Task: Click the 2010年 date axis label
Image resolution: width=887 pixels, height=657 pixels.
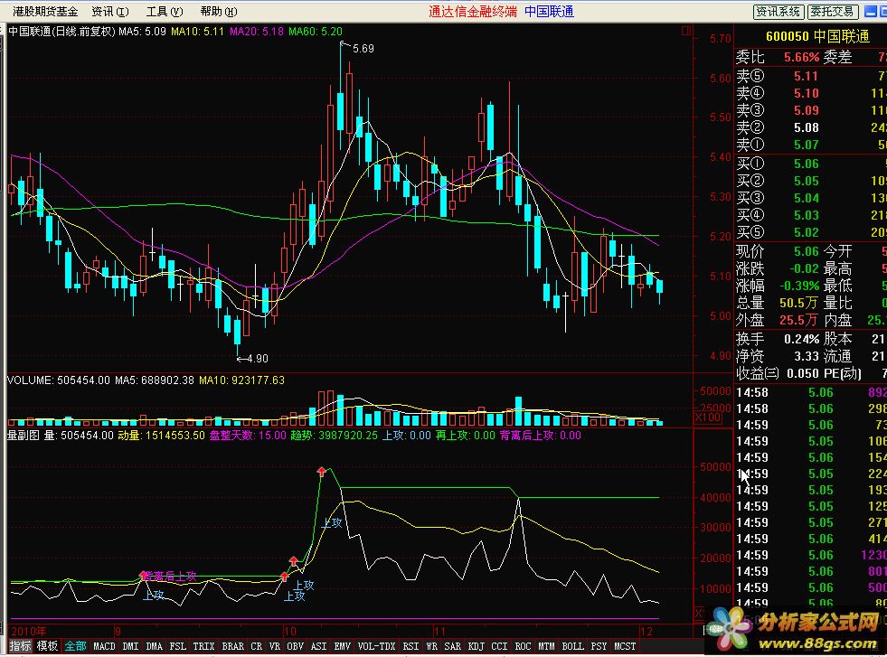Action: coord(28,631)
